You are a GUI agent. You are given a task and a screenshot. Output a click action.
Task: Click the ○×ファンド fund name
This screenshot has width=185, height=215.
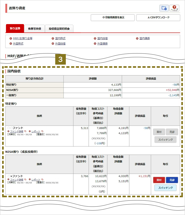coord(15,176)
